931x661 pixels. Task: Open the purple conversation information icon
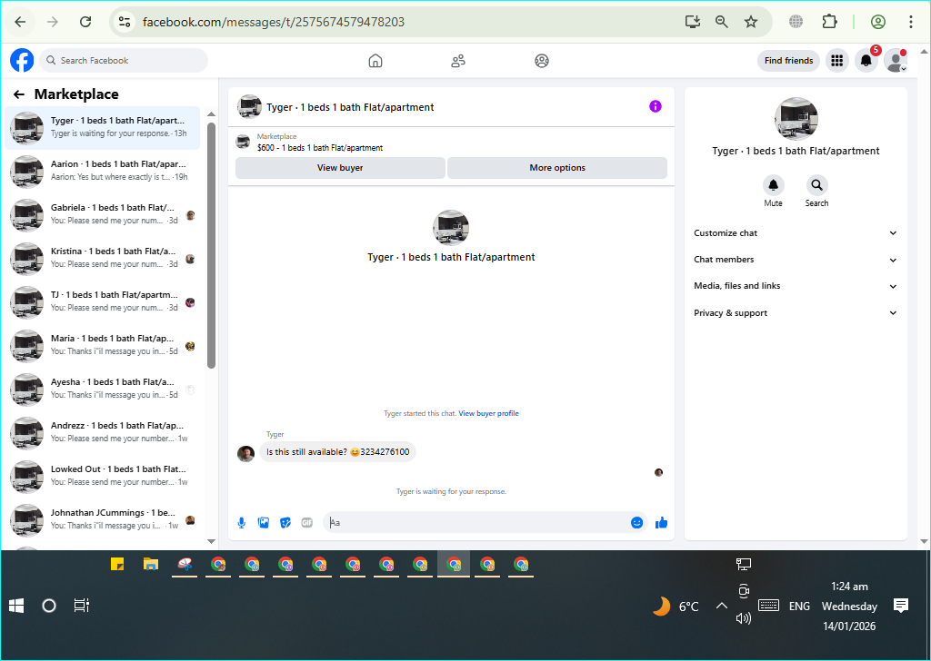656,106
